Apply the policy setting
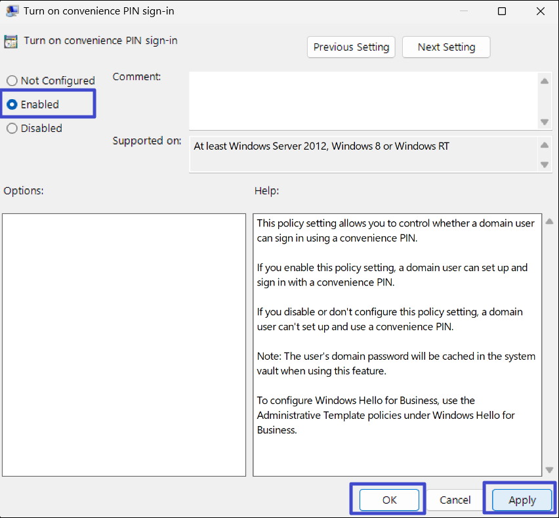The image size is (559, 518). tap(522, 500)
